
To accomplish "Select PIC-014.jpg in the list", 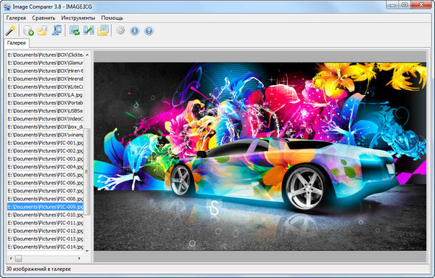I will [x=45, y=247].
